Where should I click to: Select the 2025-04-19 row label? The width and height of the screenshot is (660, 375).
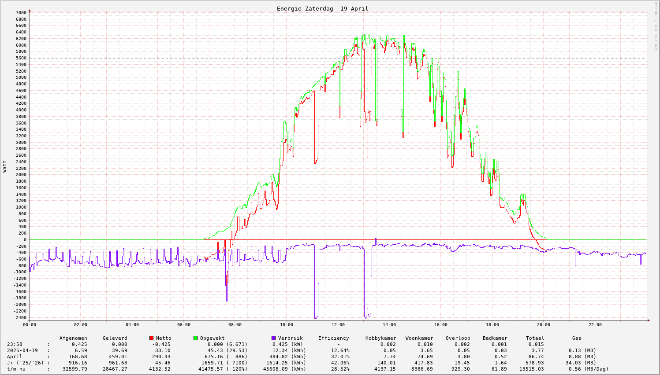pyautogui.click(x=22, y=350)
